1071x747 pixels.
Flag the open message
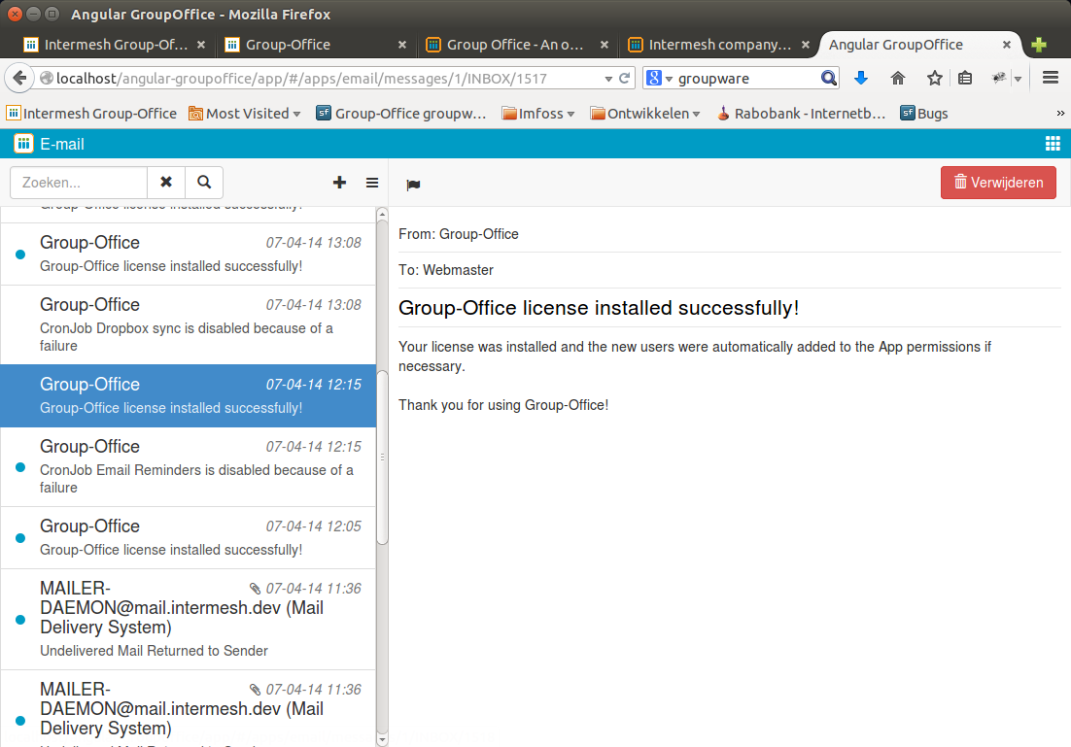click(x=413, y=185)
